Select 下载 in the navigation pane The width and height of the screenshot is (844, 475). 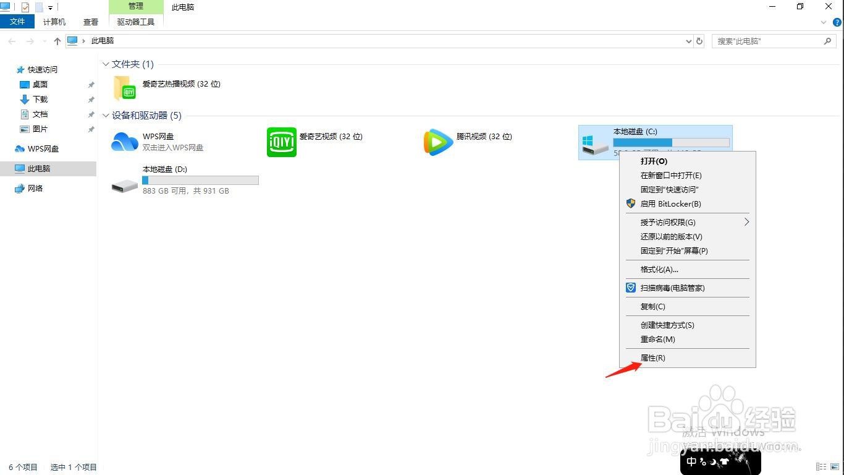[40, 100]
